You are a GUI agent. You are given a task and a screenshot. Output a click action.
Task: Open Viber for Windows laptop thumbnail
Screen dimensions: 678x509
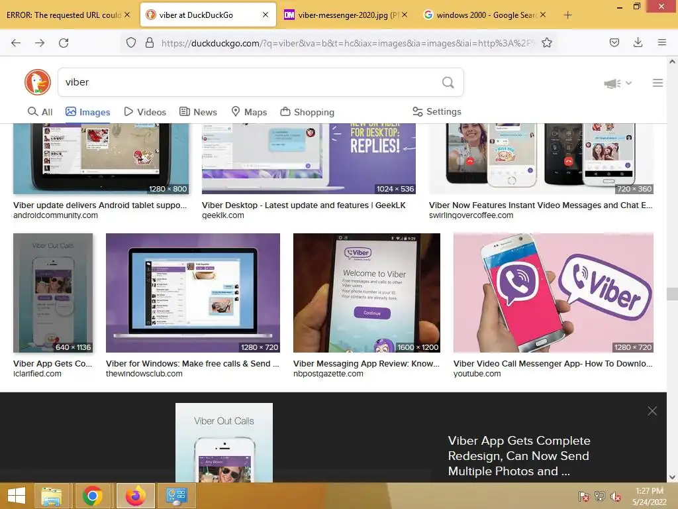coord(193,293)
